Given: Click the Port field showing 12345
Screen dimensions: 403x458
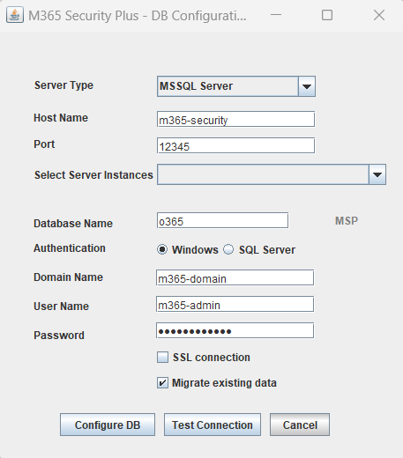Looking at the screenshot, I should coord(235,145).
